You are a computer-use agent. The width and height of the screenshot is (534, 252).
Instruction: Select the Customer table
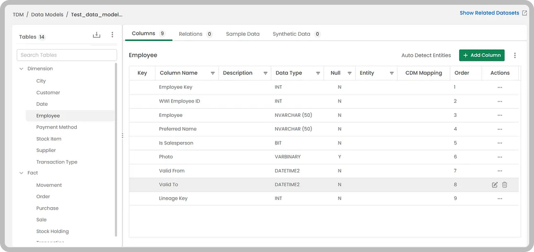click(x=48, y=92)
